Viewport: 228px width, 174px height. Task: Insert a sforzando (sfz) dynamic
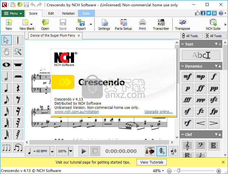[x=214, y=100]
